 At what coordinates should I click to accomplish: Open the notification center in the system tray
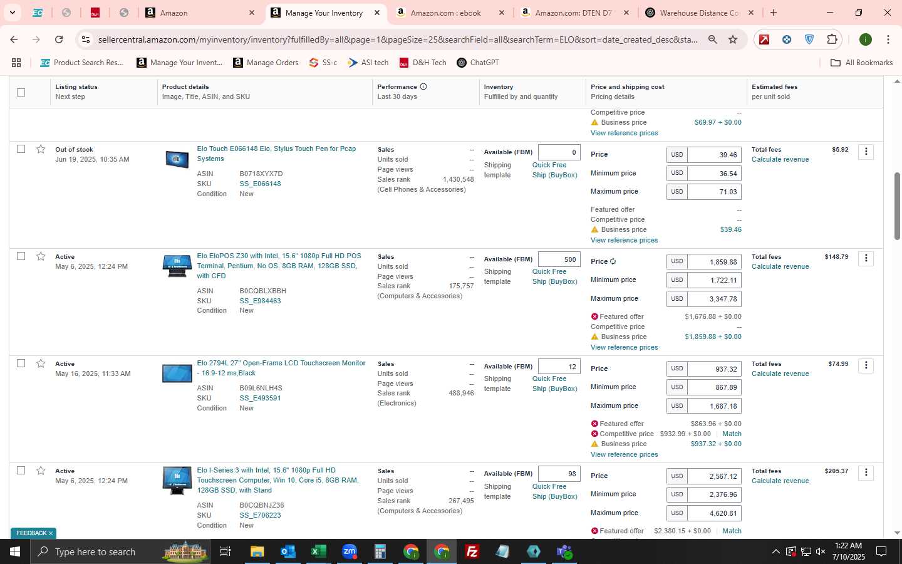coord(881,551)
